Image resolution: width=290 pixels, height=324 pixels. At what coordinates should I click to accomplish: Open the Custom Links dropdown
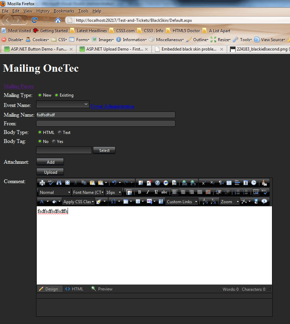pos(181,202)
